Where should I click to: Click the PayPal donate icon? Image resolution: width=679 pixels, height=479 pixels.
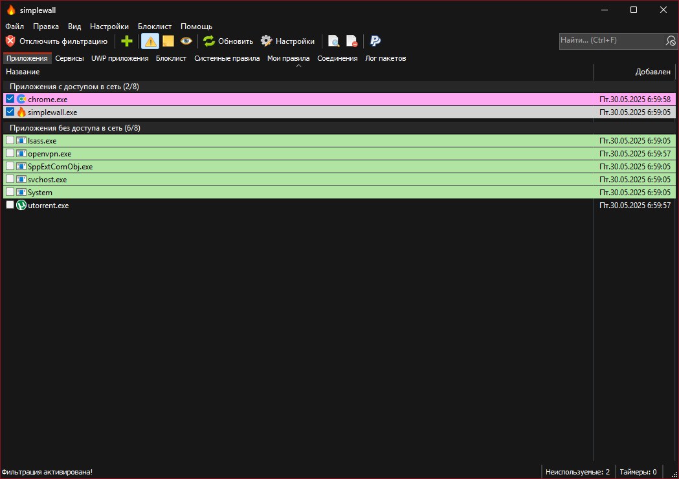click(375, 41)
